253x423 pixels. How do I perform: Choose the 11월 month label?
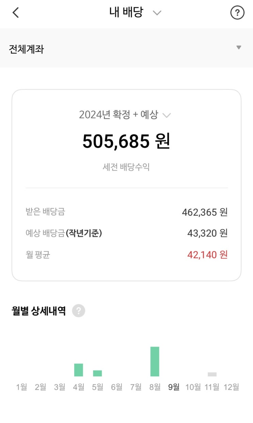click(212, 387)
